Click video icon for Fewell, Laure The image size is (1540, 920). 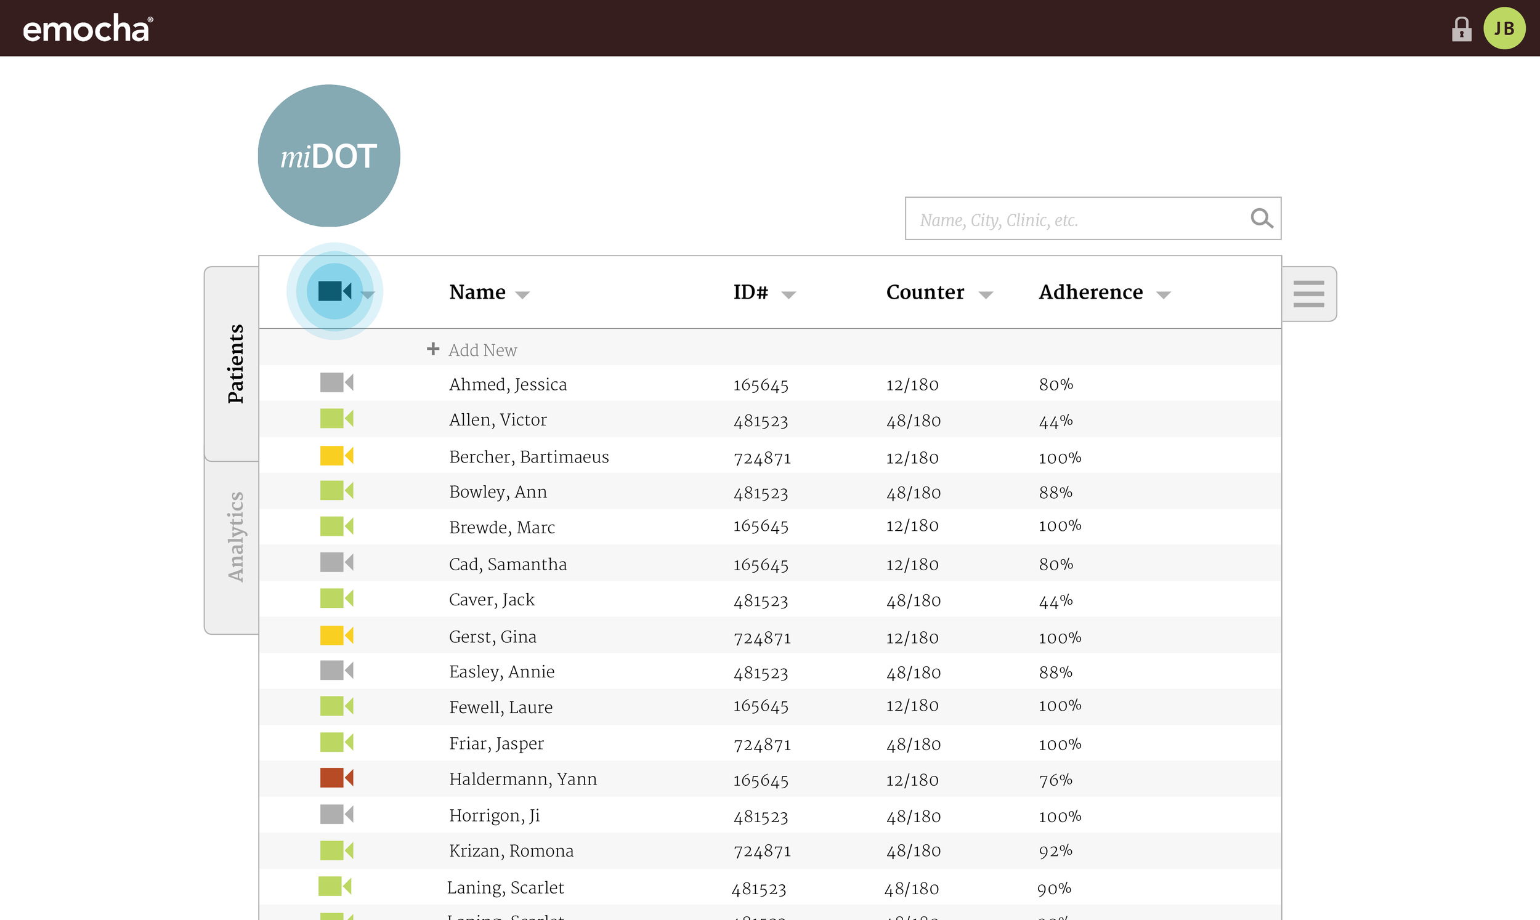[x=336, y=706]
